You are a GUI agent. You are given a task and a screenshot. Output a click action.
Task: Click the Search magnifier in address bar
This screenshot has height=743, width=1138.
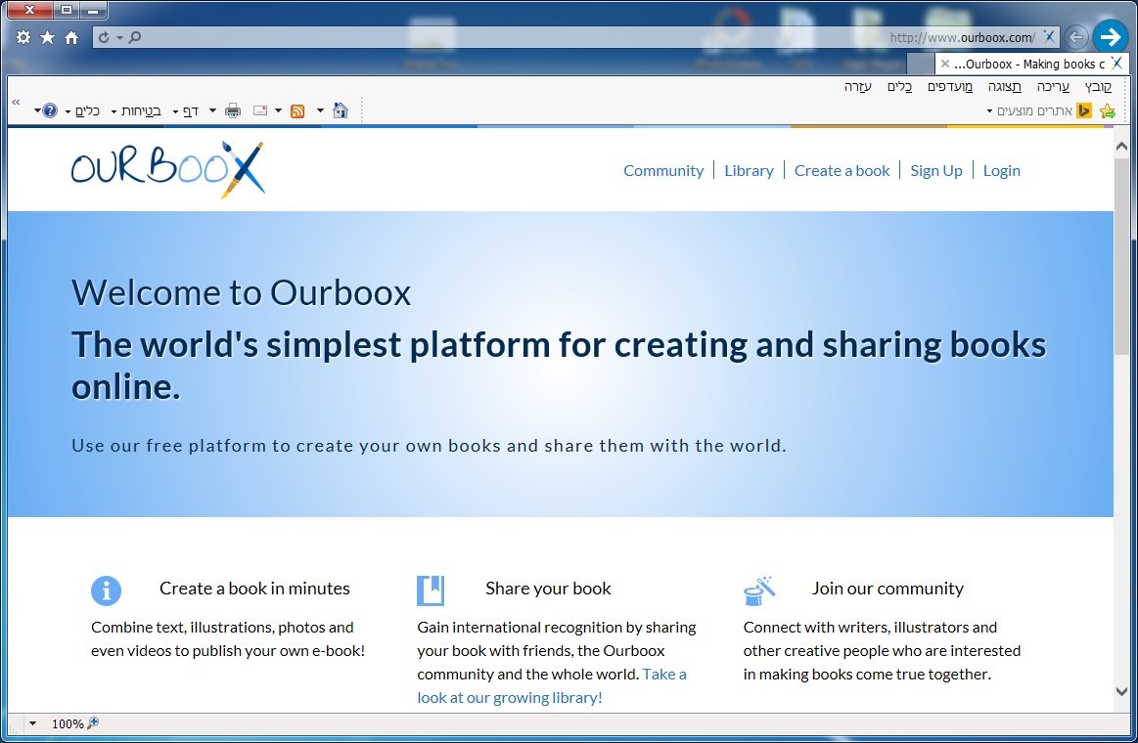(x=135, y=37)
